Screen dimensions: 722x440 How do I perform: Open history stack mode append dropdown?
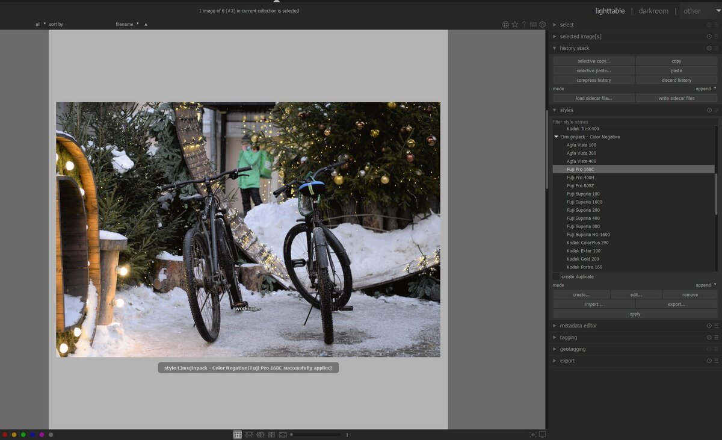tap(706, 88)
